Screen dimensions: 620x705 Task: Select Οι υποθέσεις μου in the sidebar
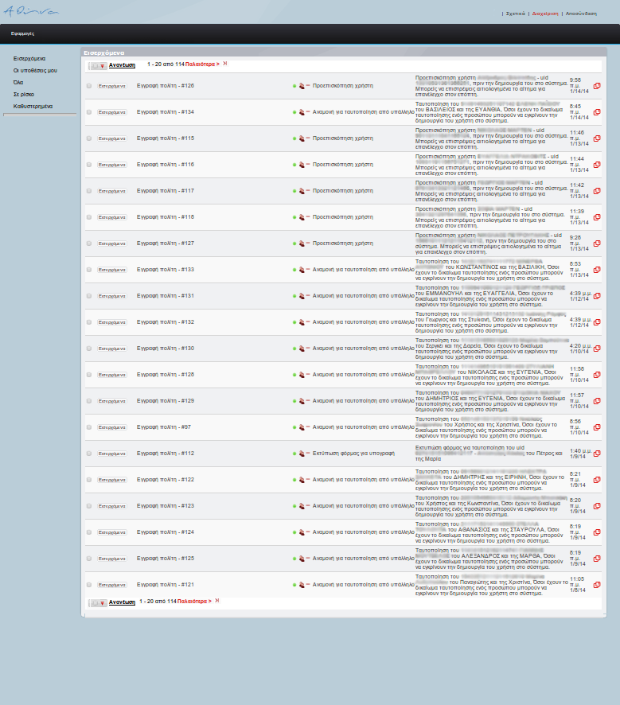point(35,71)
